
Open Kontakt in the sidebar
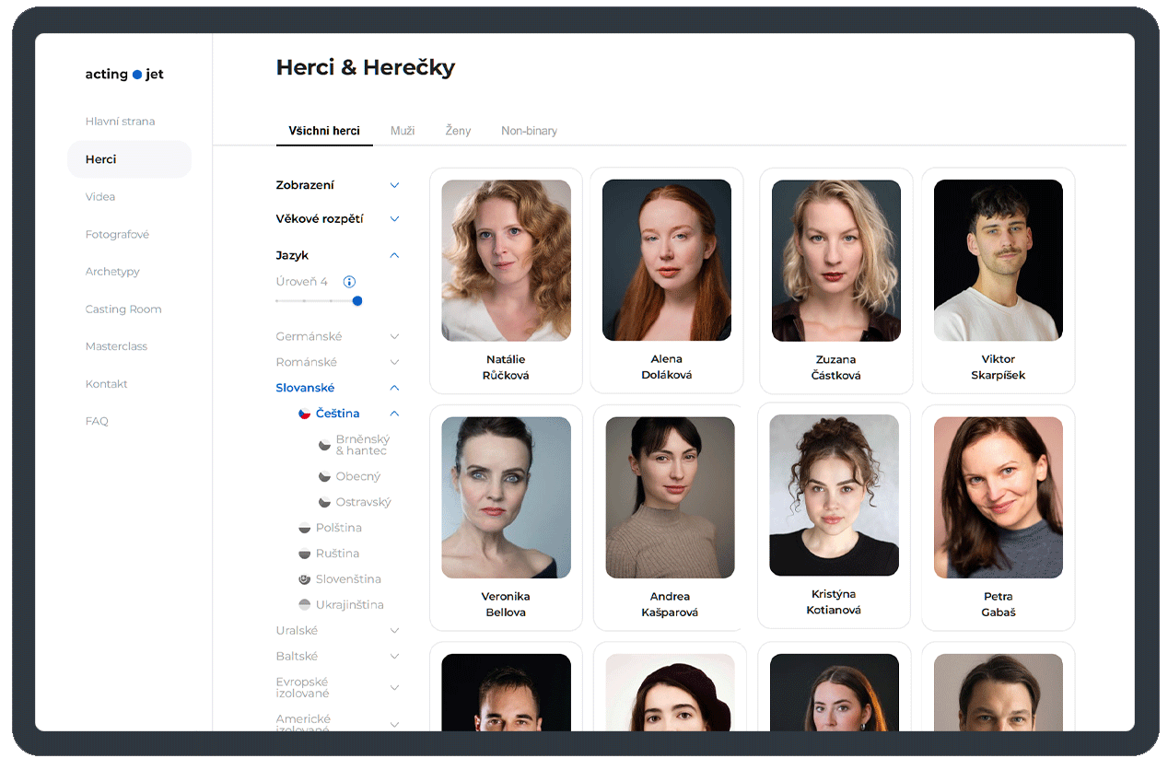(x=106, y=384)
